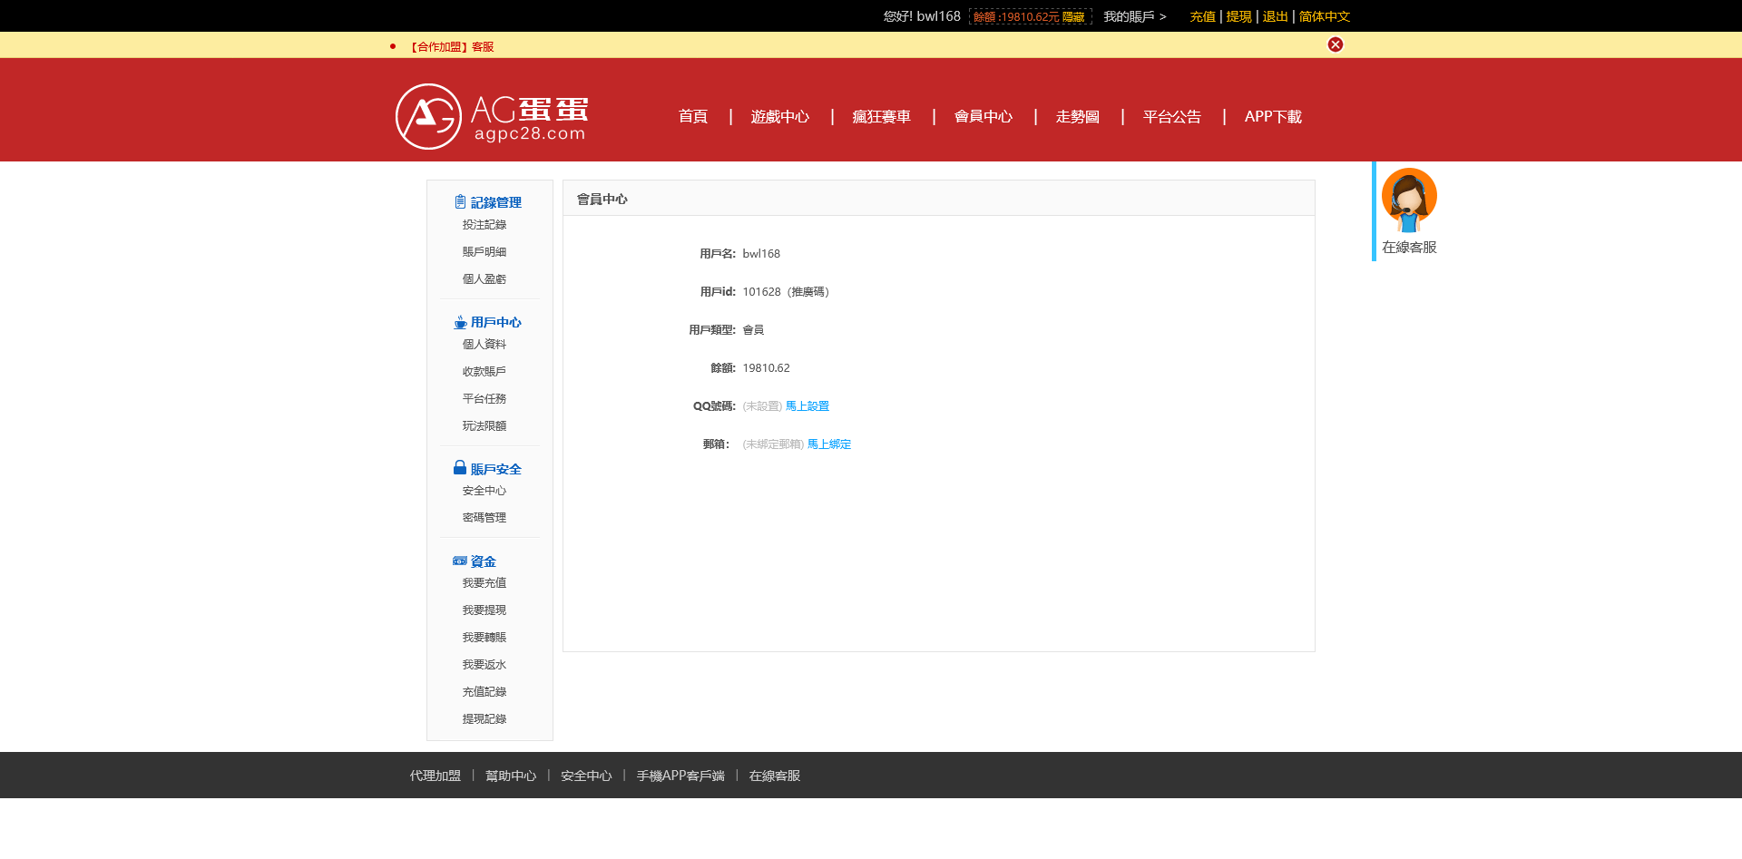Open the 遊戲中心 menu

click(x=779, y=116)
